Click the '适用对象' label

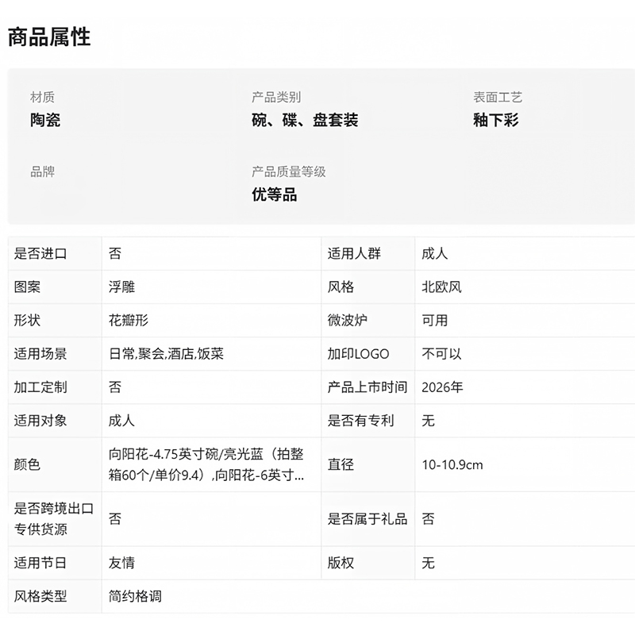click(x=40, y=421)
